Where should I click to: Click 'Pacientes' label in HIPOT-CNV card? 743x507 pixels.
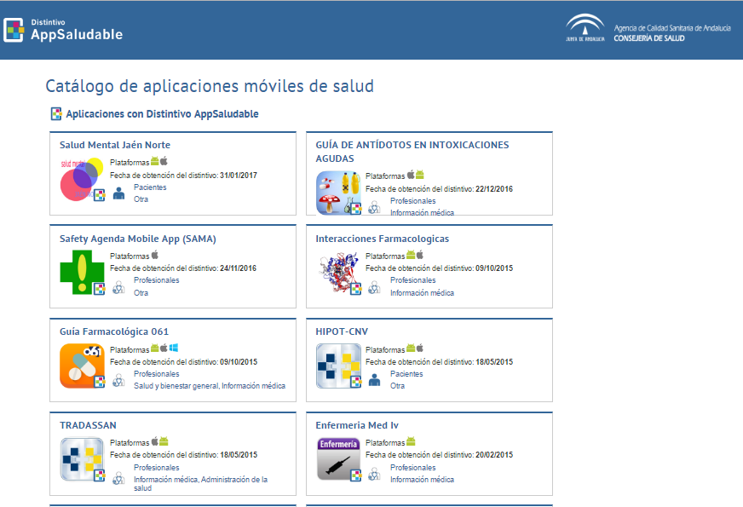point(406,374)
